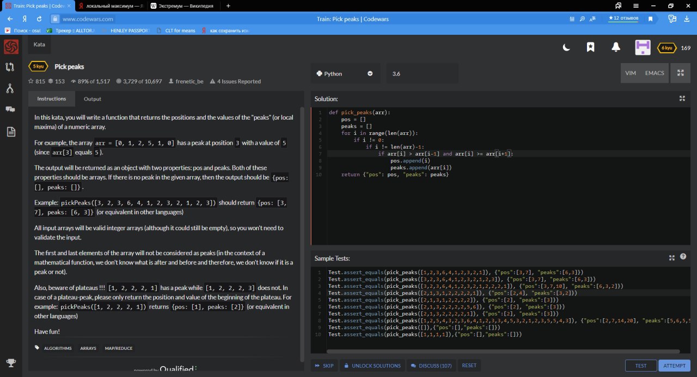
Task: Switch to the Instructions tab
Action: pyautogui.click(x=52, y=98)
